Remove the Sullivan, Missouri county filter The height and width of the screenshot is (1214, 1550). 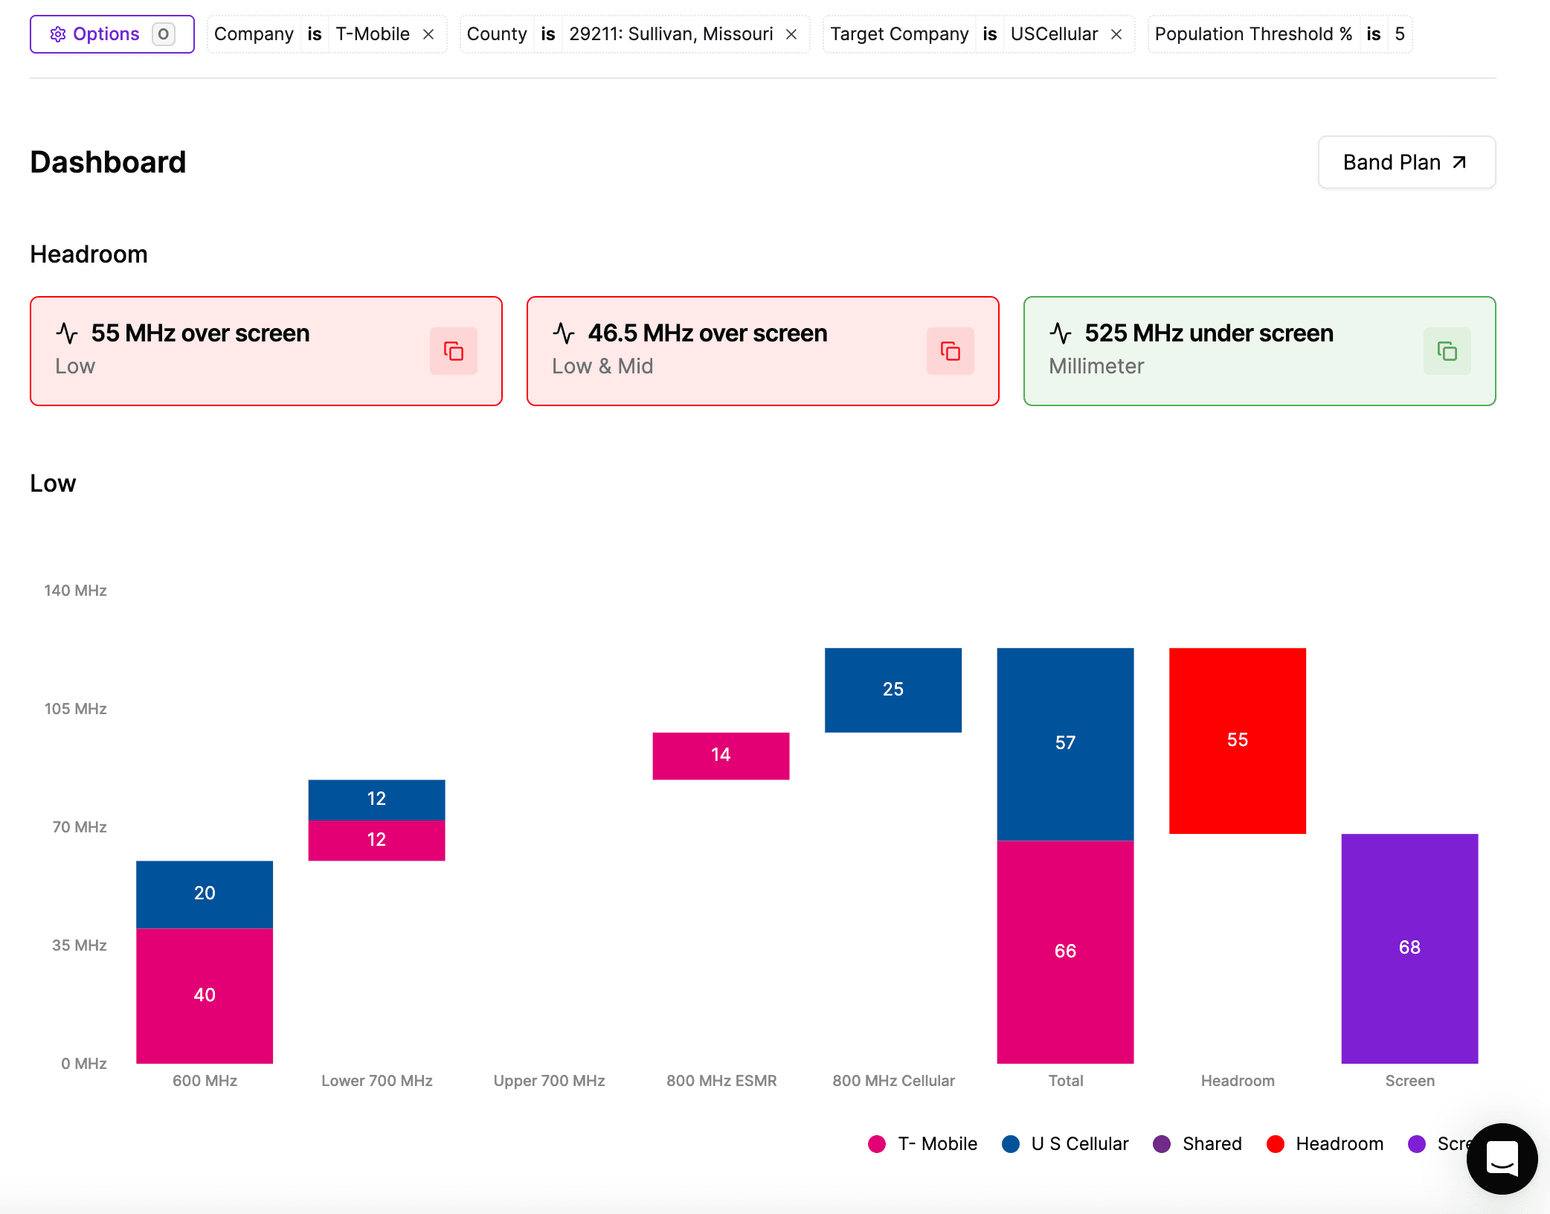(791, 34)
